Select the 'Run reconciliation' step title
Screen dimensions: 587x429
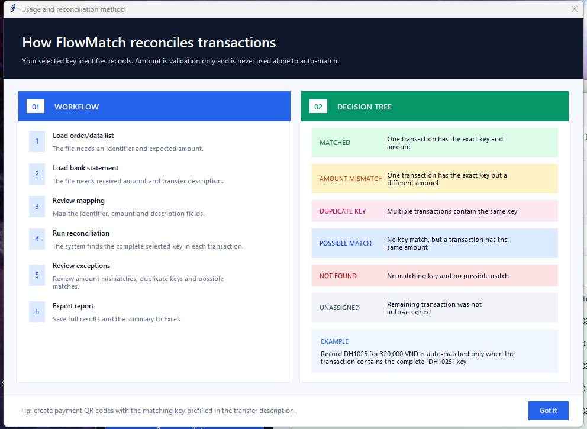coord(81,233)
